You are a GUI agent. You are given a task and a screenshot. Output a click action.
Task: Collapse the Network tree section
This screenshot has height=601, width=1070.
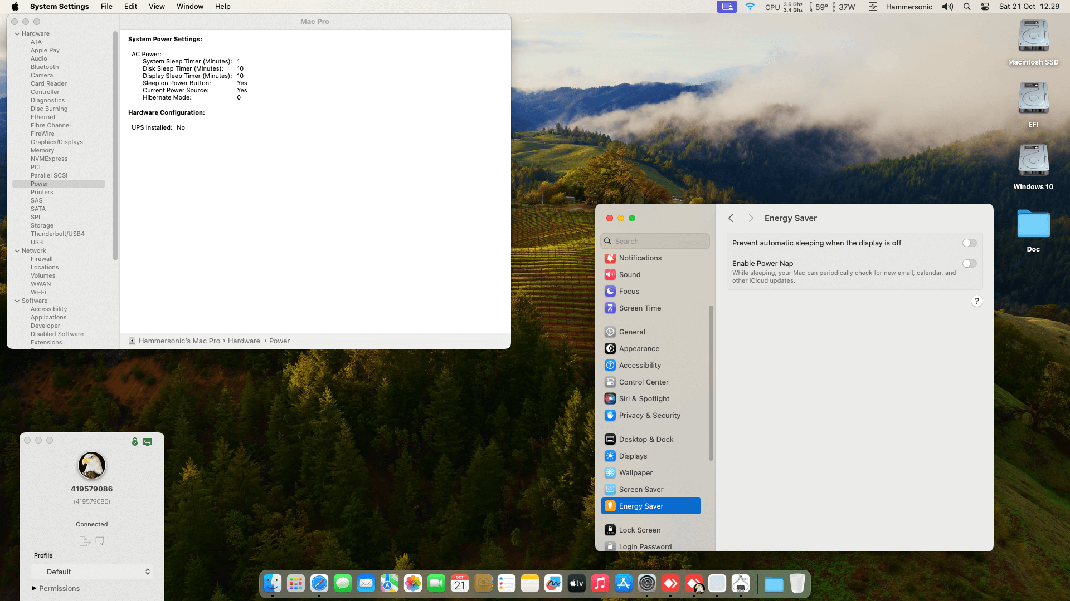pyautogui.click(x=17, y=251)
